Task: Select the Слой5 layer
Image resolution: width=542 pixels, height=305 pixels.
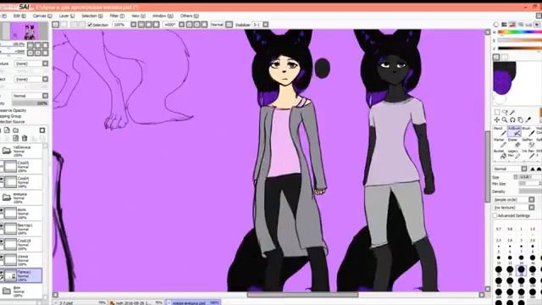Action: (x=22, y=166)
